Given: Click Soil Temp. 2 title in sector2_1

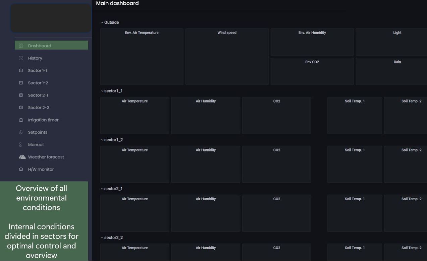Looking at the screenshot, I should (x=412, y=199).
